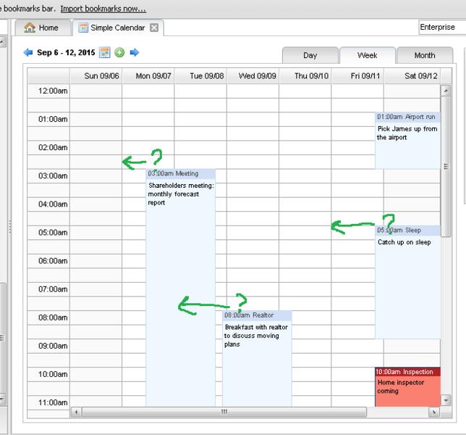The image size is (466, 435).
Task: Open the 03:00am Meeting event
Action: pyautogui.click(x=180, y=217)
